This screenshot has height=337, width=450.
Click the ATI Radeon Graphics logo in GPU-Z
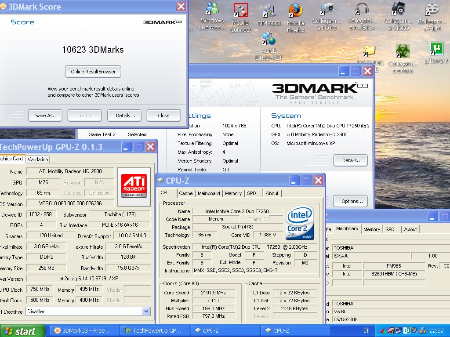click(134, 186)
